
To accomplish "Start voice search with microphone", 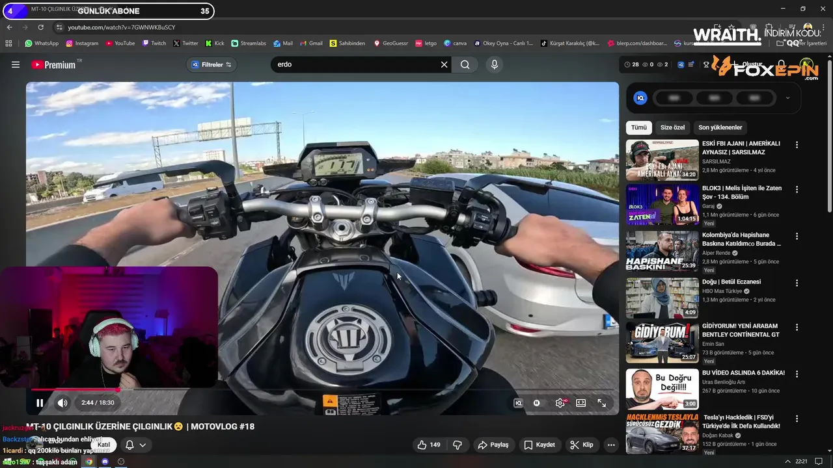I will (495, 64).
